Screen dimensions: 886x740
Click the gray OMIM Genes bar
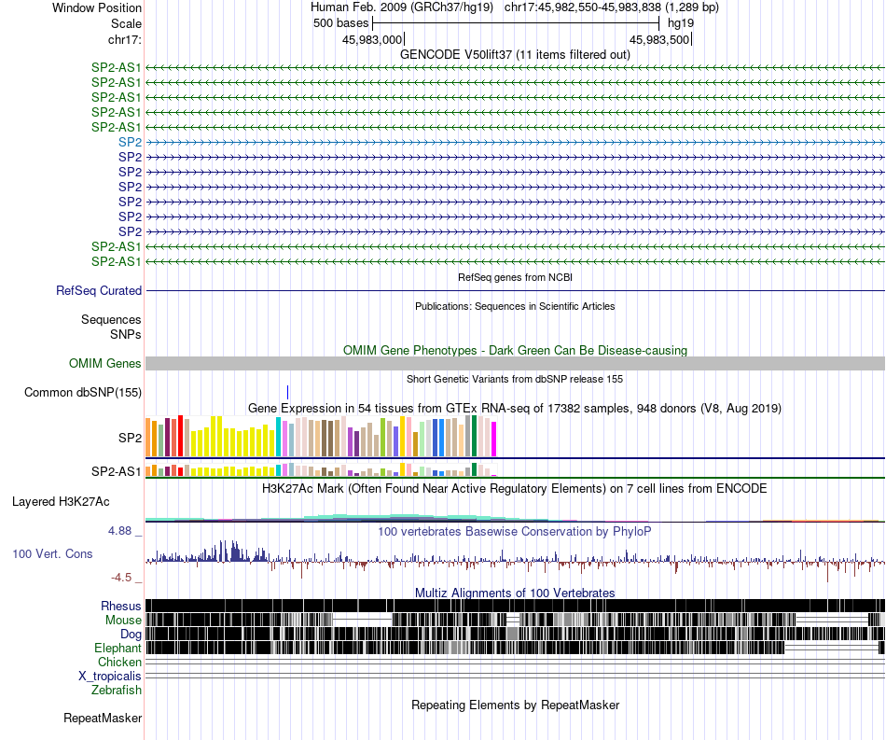point(515,364)
